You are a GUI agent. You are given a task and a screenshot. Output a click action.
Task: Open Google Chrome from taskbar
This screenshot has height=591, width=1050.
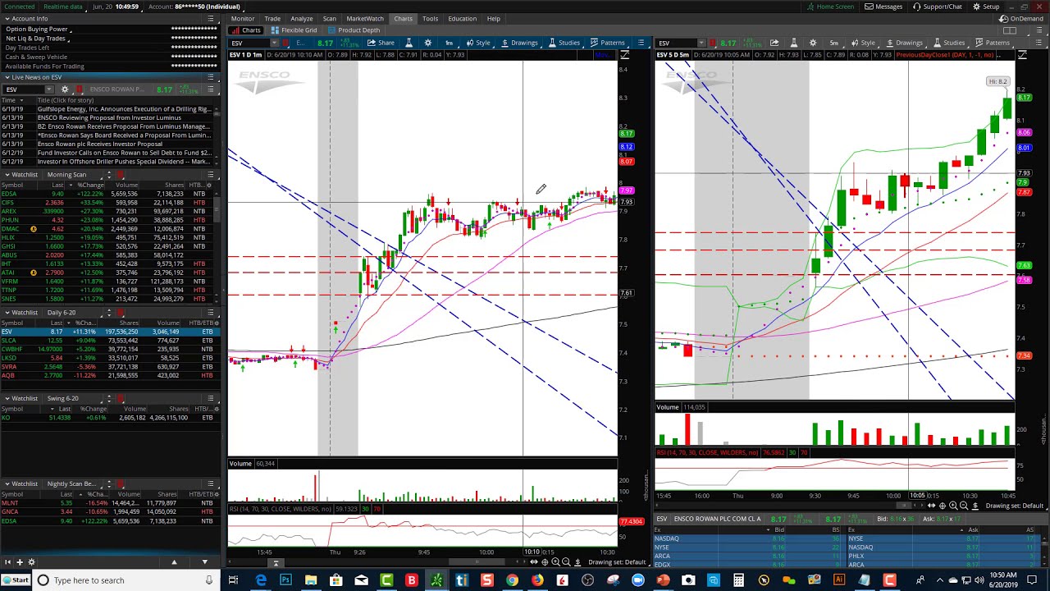(x=512, y=580)
